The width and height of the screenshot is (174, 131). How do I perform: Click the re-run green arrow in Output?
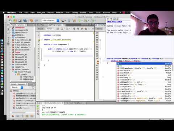(x=38, y=106)
